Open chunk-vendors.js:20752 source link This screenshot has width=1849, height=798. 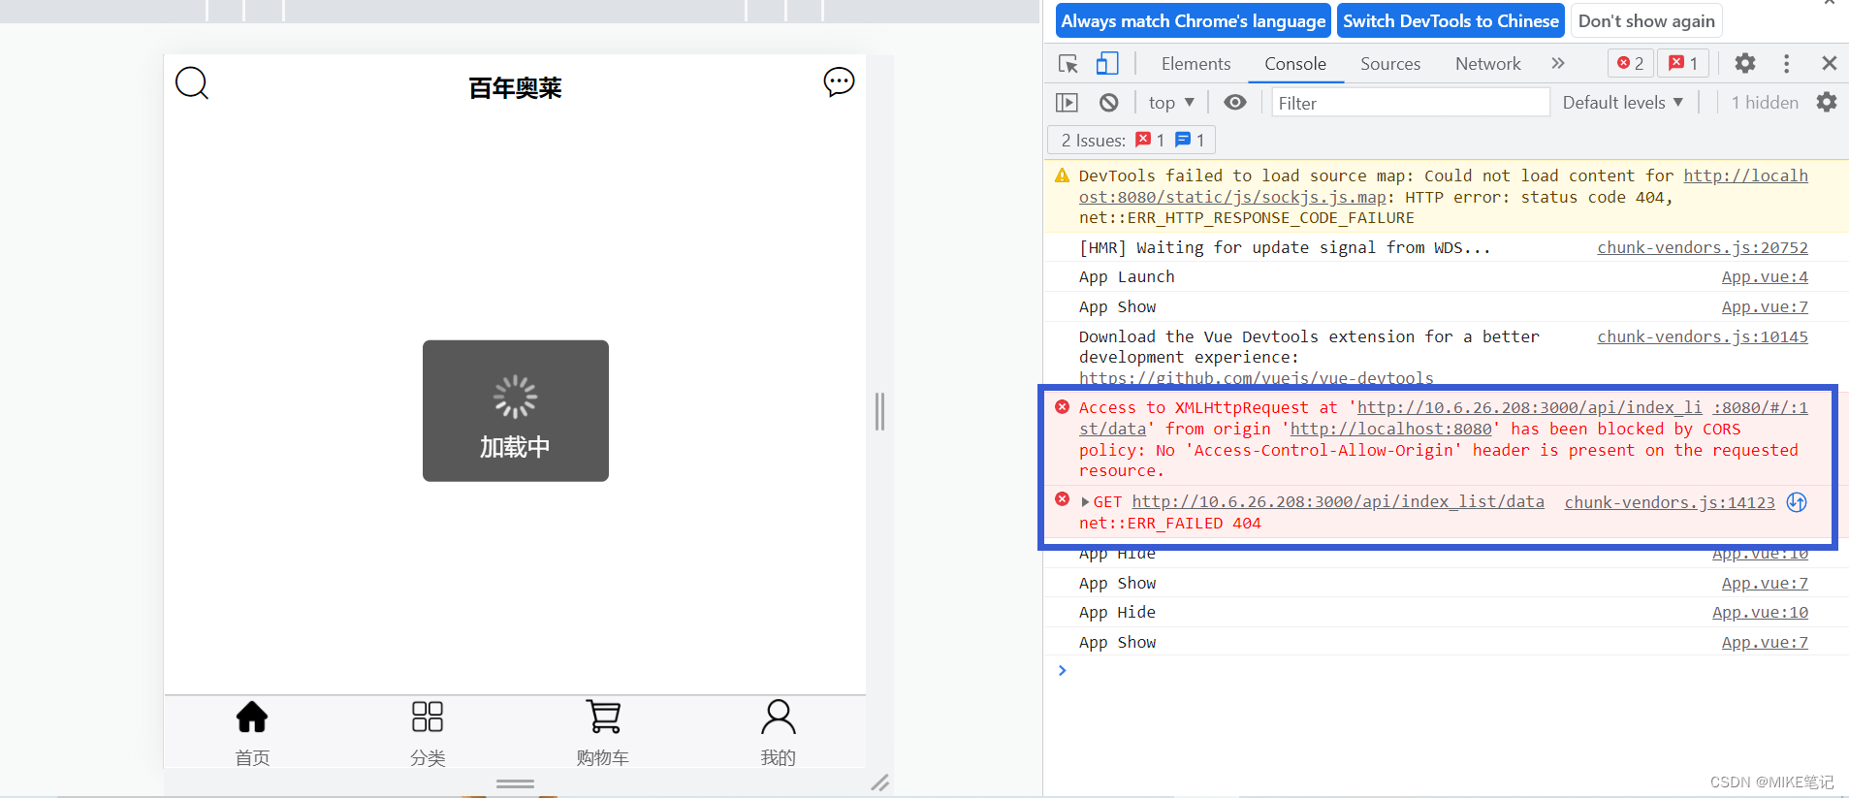[1703, 248]
